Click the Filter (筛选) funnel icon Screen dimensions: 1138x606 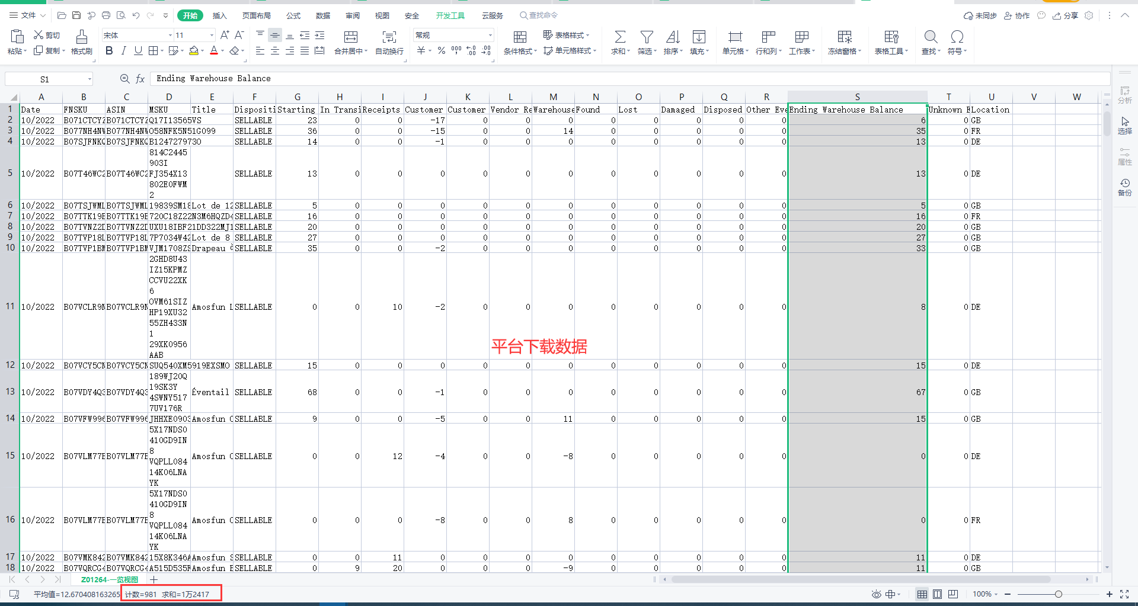pyautogui.click(x=647, y=37)
